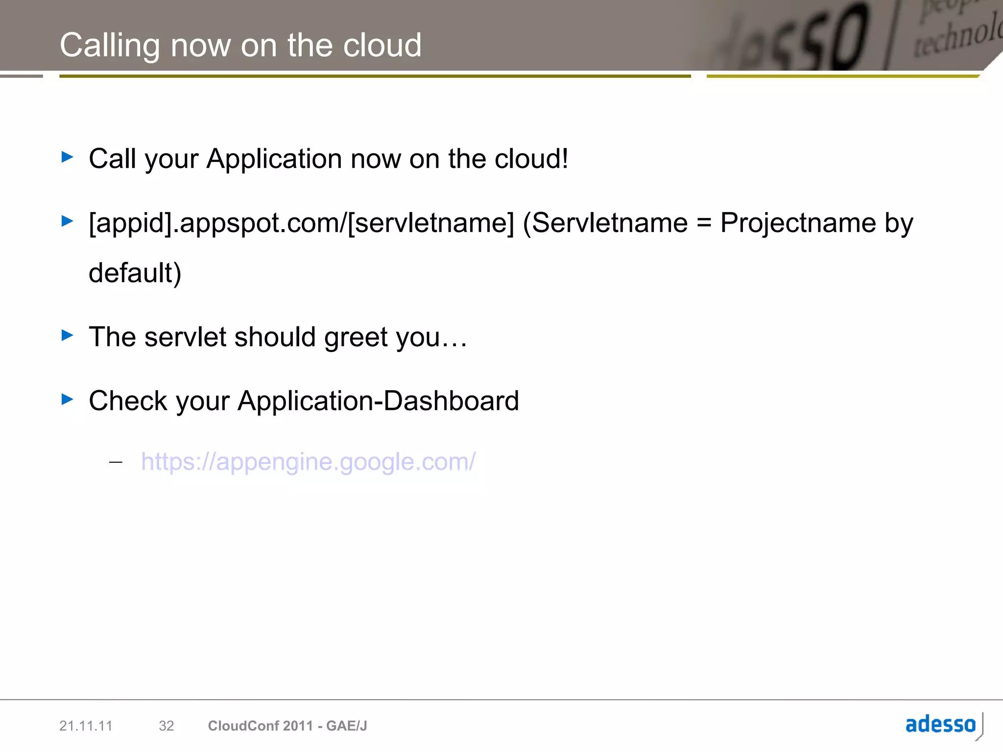This screenshot has width=1003, height=752.
Task: Click the footer 'CloudConf 2011 - GAE/J' label
Action: [x=287, y=726]
